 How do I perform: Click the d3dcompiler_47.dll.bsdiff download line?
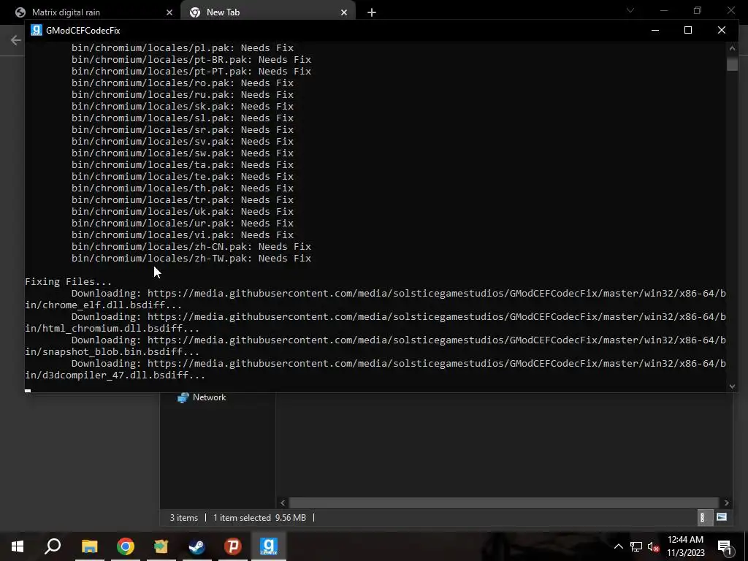375,369
